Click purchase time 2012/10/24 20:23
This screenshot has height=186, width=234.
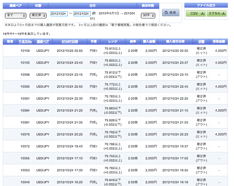pyautogui.click(x=175, y=134)
